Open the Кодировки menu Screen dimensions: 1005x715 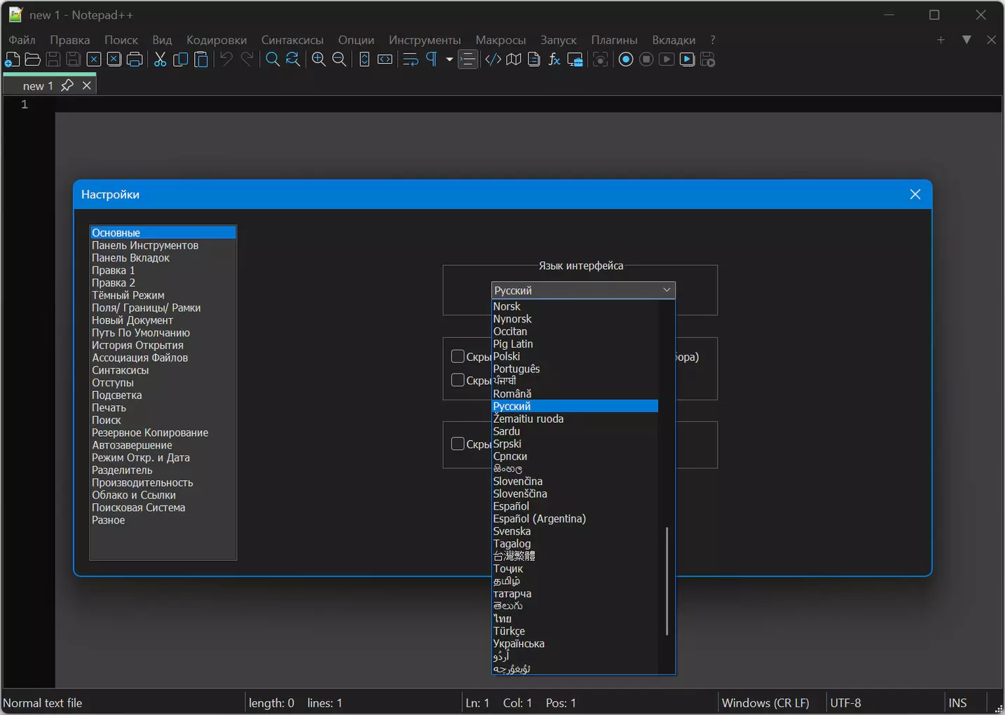(217, 40)
